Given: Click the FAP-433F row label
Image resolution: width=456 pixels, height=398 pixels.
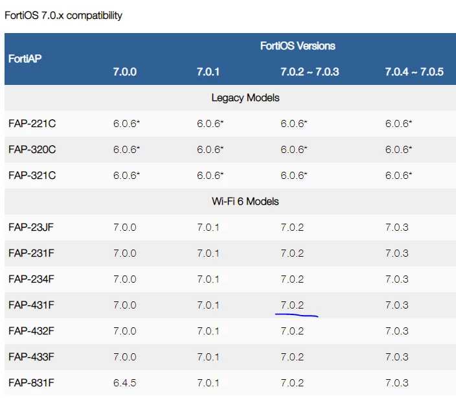Looking at the screenshot, I should tap(31, 357).
